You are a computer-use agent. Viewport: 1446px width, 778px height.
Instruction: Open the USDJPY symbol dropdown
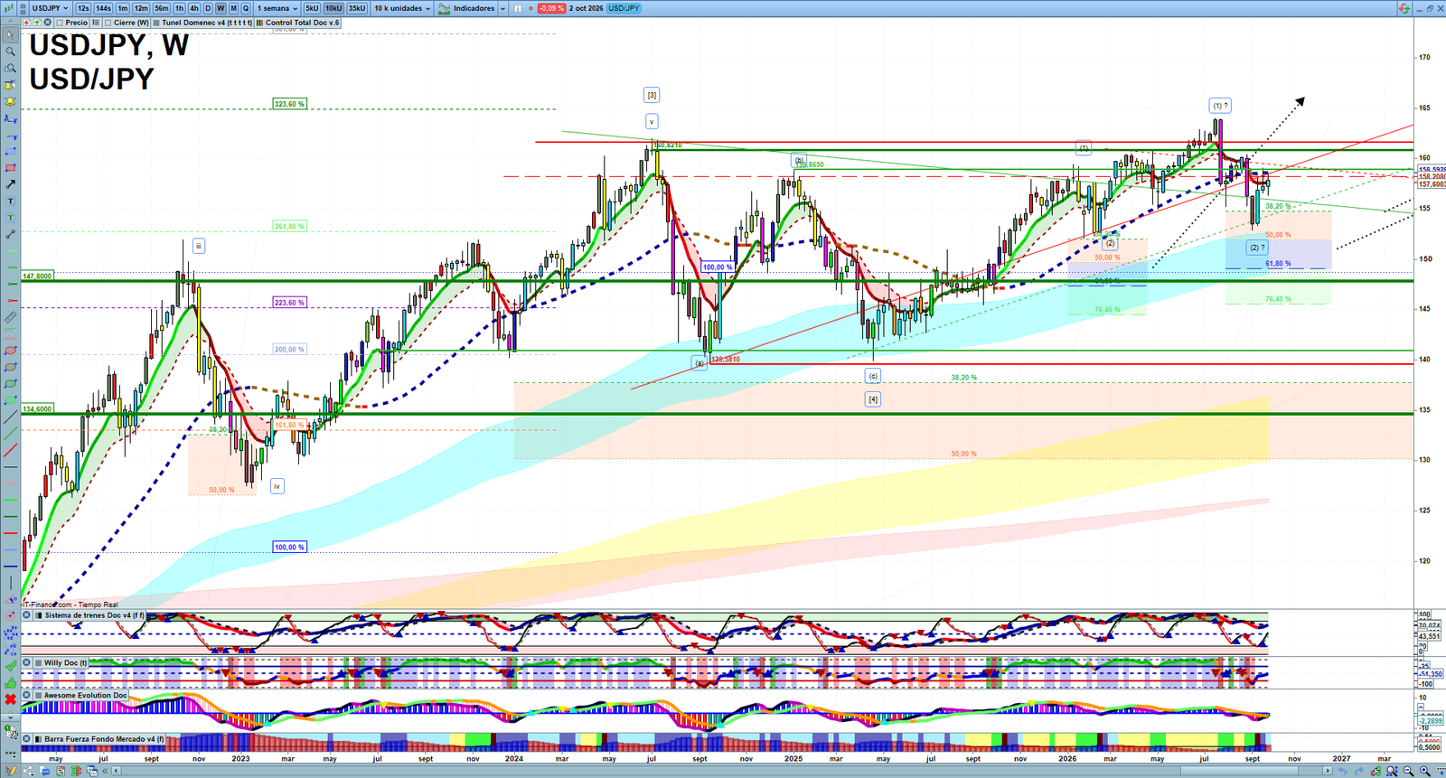[x=51, y=8]
